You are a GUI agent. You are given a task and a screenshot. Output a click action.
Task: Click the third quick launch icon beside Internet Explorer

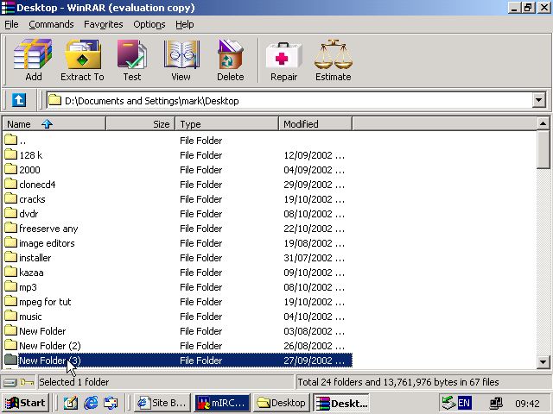111,403
